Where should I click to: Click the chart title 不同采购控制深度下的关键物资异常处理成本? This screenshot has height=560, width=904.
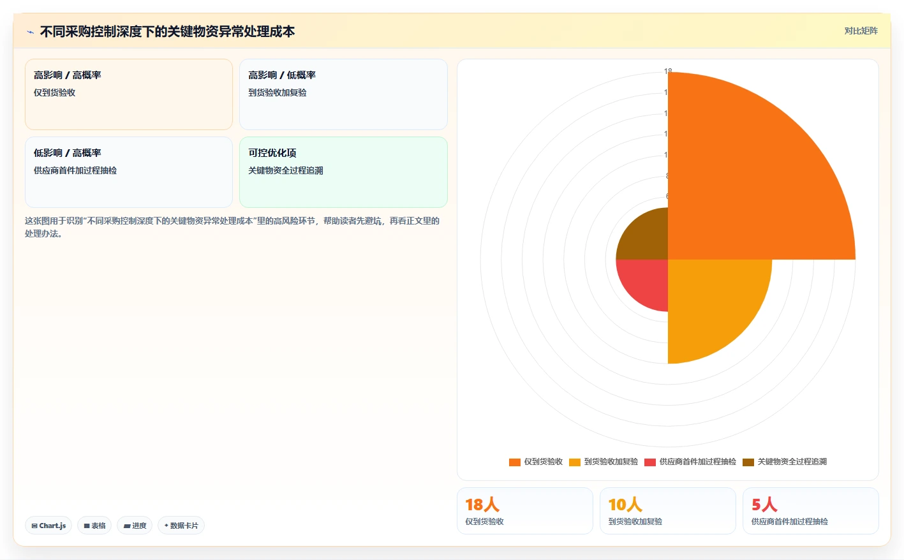tap(167, 31)
